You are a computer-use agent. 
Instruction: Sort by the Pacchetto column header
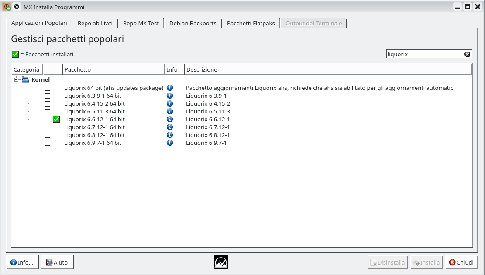click(x=114, y=69)
